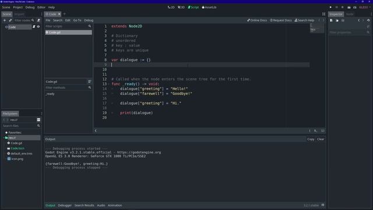Switch to the Node dock tab

click(x=350, y=14)
